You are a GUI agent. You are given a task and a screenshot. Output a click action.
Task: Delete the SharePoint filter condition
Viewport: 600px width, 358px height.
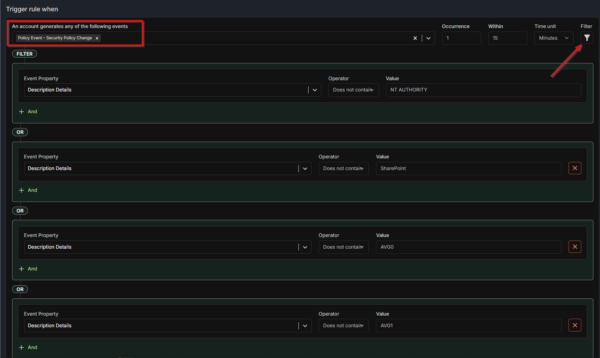575,168
